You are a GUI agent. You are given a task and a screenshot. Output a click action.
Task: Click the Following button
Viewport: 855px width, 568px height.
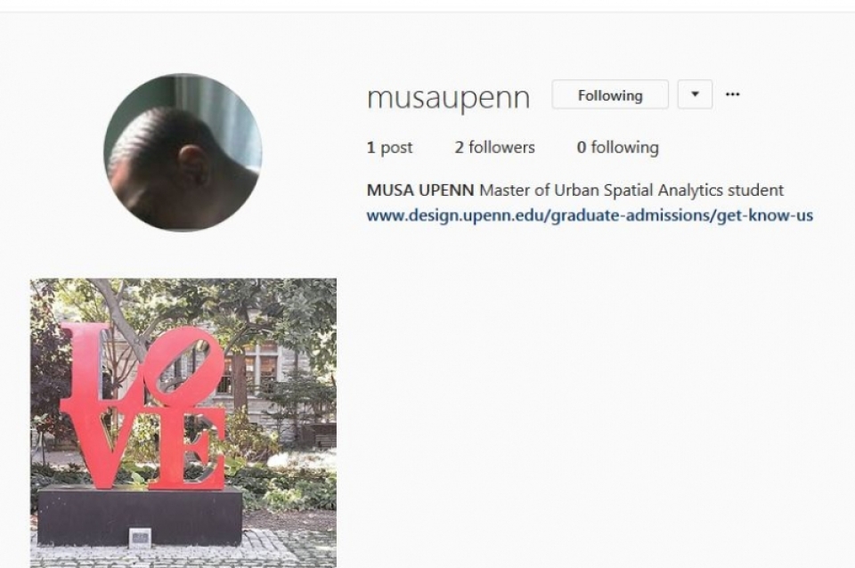[610, 95]
